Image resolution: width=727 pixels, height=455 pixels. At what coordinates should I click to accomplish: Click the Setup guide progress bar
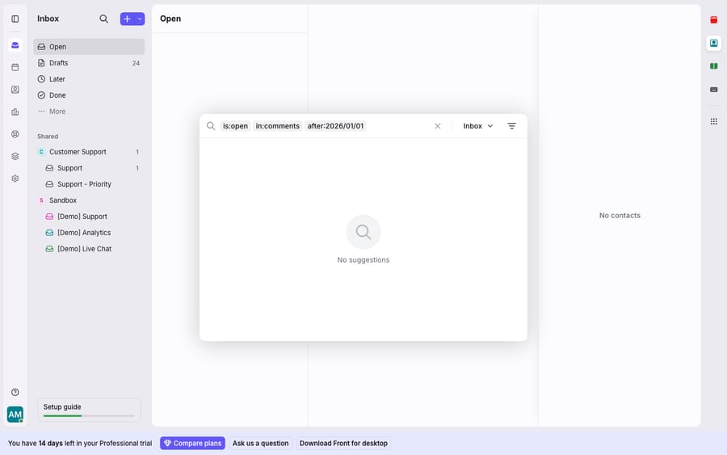[x=89, y=416]
